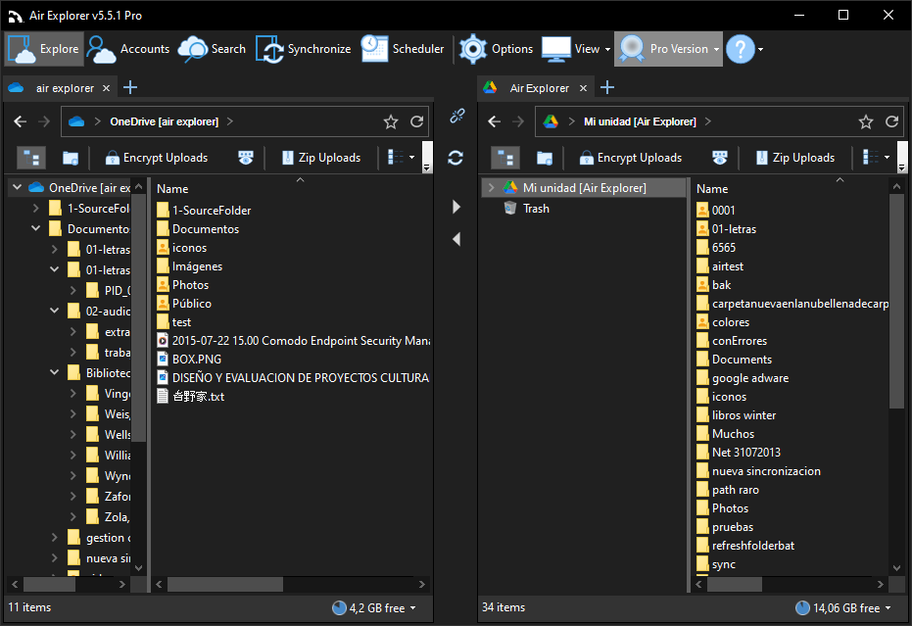912x626 pixels.
Task: Collapse the 02-audio tree node
Action: coord(55,312)
